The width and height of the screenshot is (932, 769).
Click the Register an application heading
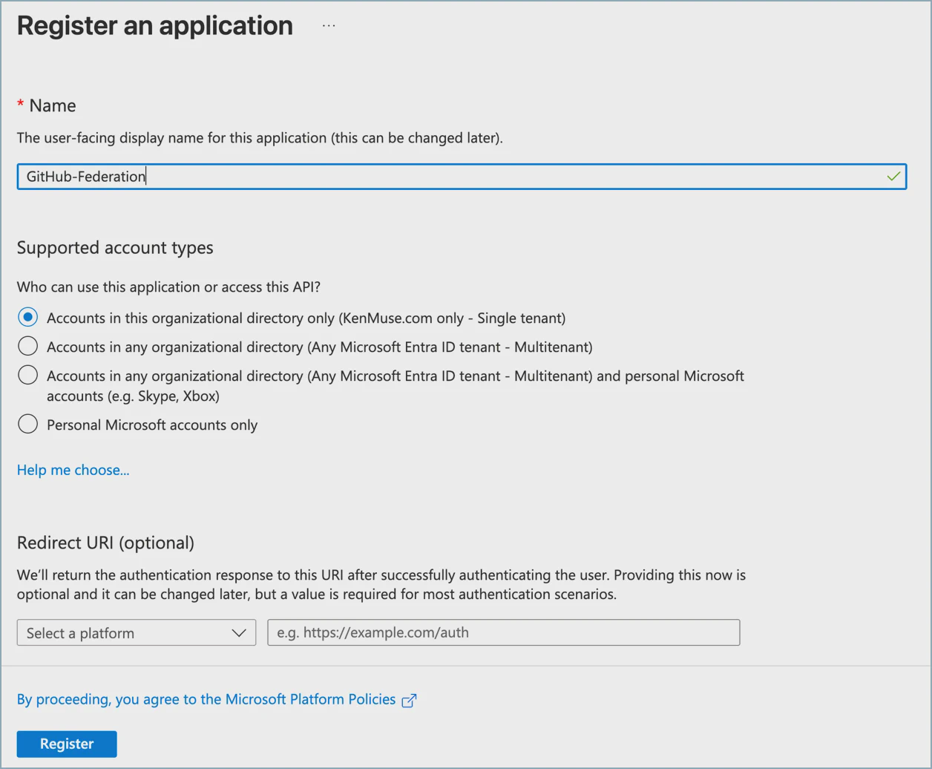[x=154, y=25]
